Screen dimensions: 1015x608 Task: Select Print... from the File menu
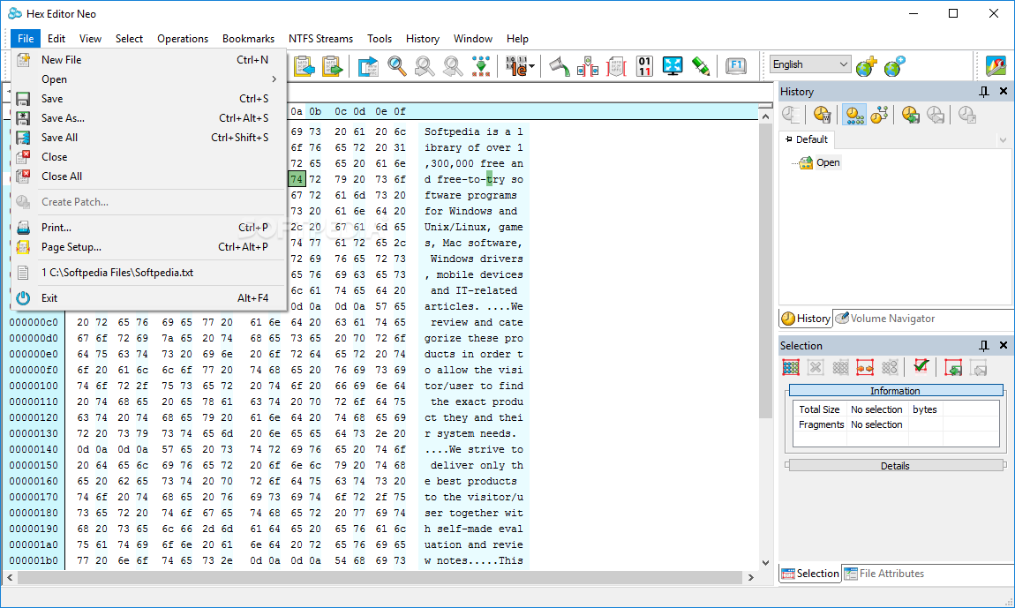point(149,228)
